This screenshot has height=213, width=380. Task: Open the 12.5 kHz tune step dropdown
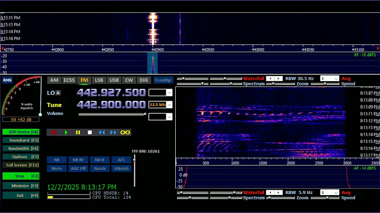coord(169,105)
